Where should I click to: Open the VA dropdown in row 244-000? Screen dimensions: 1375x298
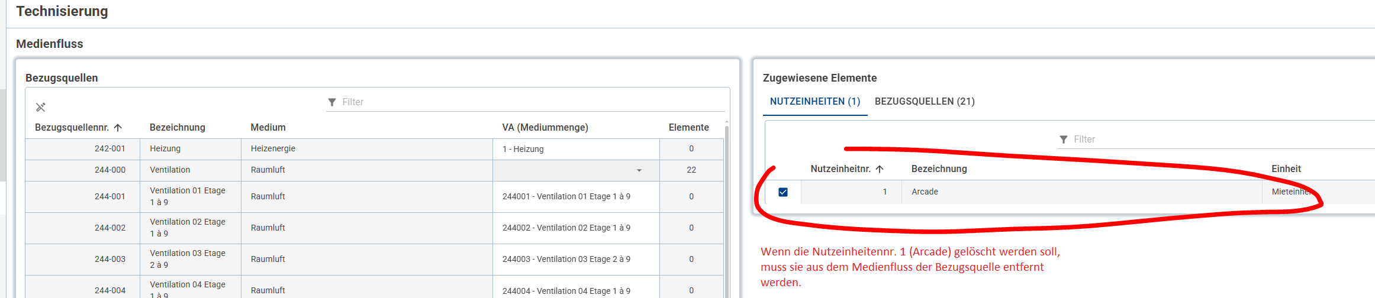click(639, 170)
